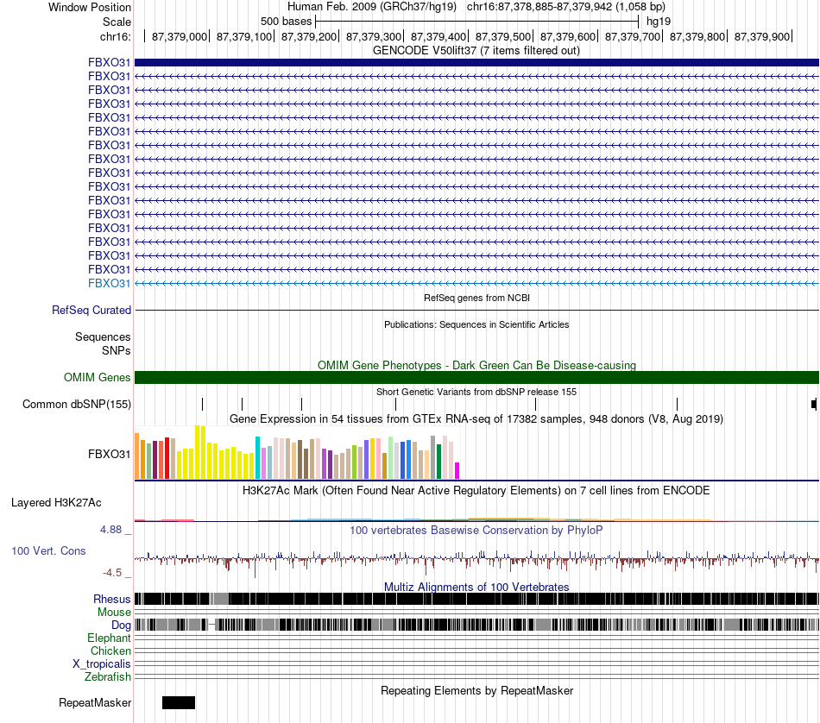Open the H3K27Ac Mark track title
Viewport: 820px width, 723px height.
476,491
